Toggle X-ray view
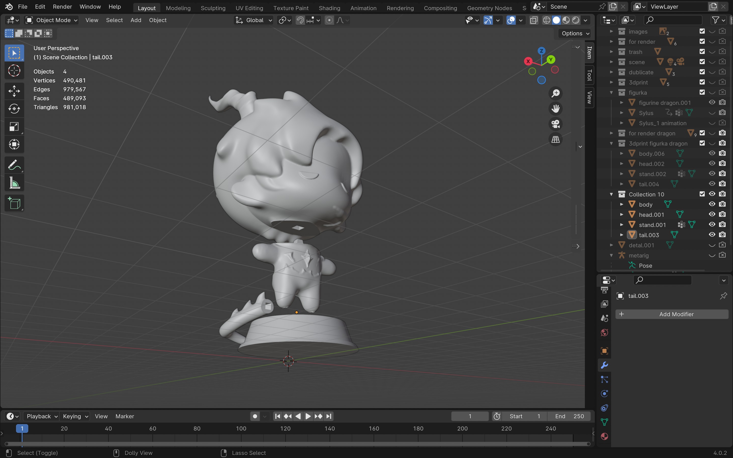Screen dimensions: 733x458 534,20
